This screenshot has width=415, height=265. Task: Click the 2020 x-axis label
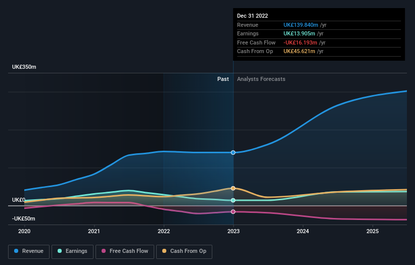tap(24, 232)
